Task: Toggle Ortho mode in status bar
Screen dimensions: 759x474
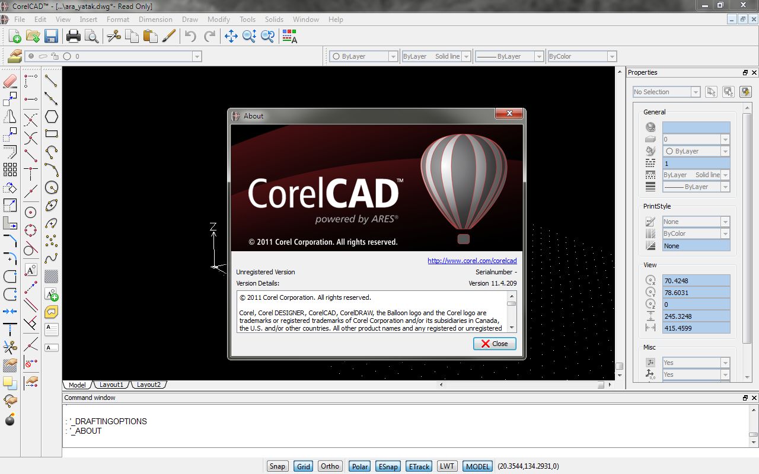Action: coord(330,466)
